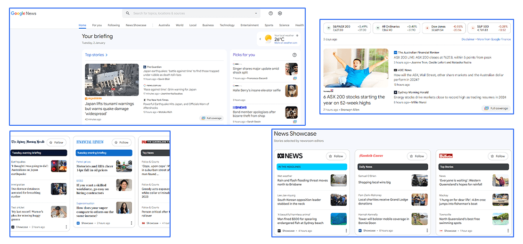Click the left chevron on the weather widget
Screen dimensions: 523x244
[x=260, y=39]
